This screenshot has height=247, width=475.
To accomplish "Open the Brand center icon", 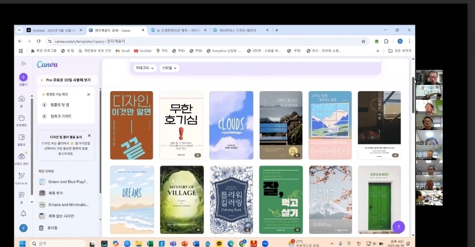I will 22,156.
